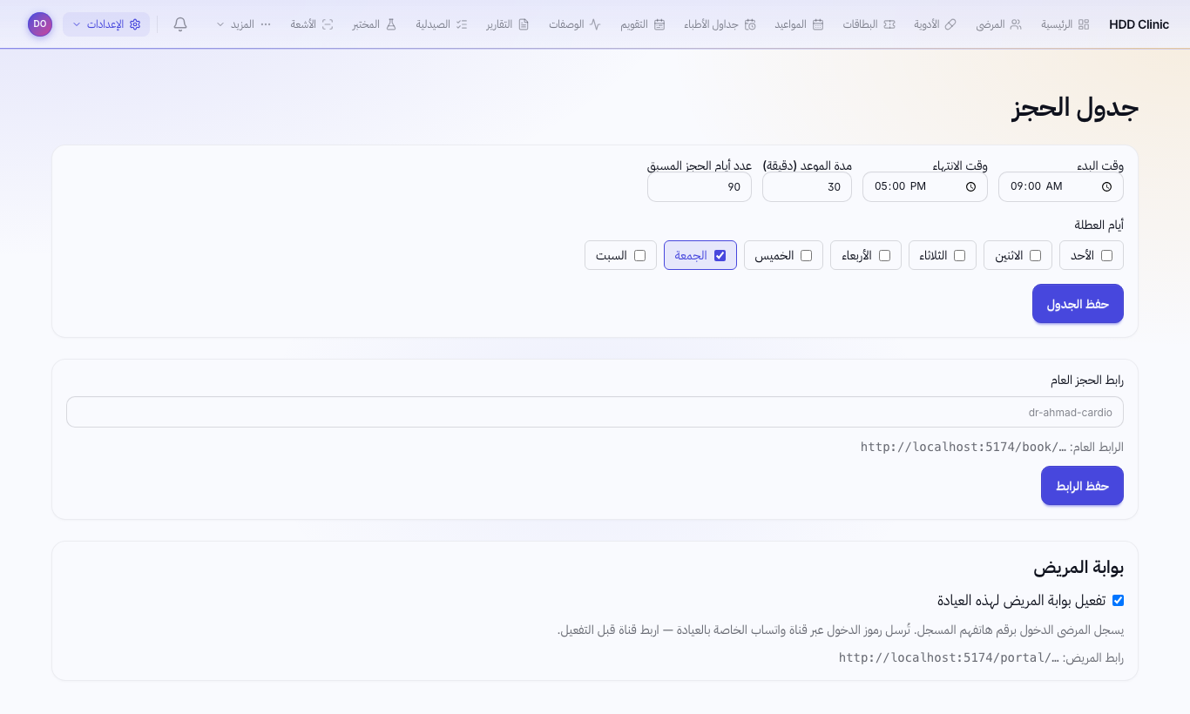Click the بوابة المريض section heading
Viewport: 1190px width, 714px height.
(x=1078, y=568)
